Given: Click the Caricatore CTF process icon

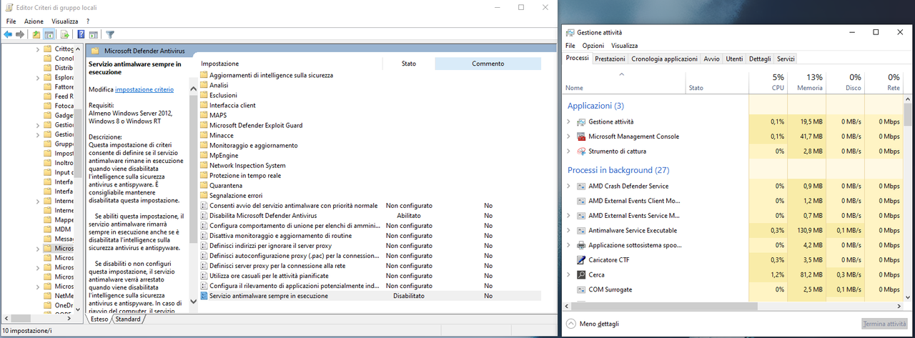Looking at the screenshot, I should [581, 260].
